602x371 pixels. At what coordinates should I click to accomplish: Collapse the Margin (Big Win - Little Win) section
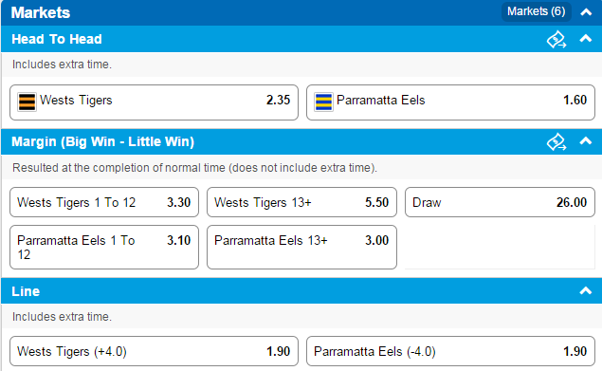(x=586, y=141)
